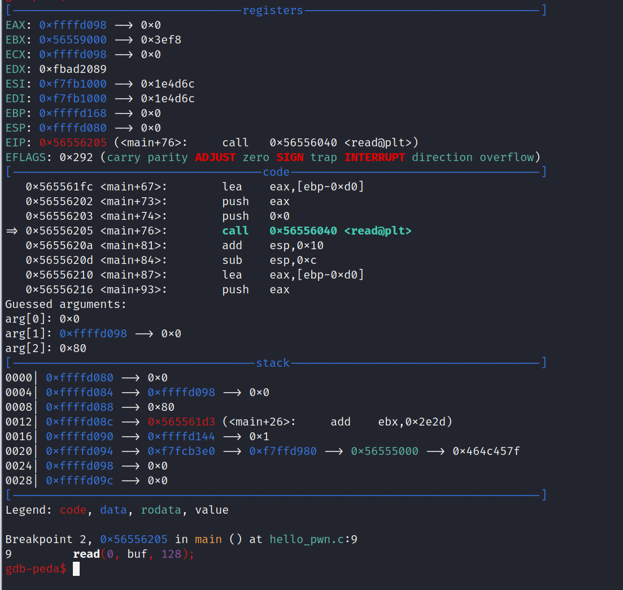This screenshot has height=590, width=623.
Task: Select the main function name in breakpoint line
Action: tap(207, 539)
